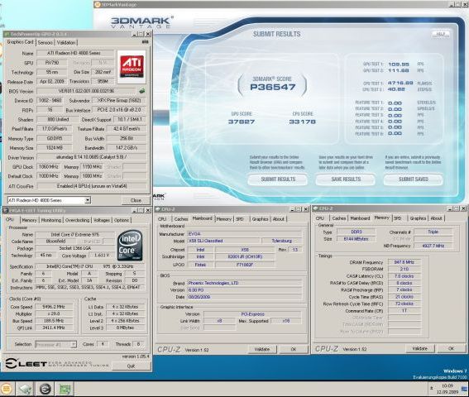
Task: Click the GPU Clock 1060 MHz field
Action: [48, 166]
